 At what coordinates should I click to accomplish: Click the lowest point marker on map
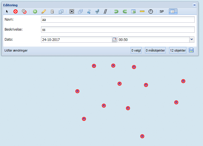click(142, 136)
